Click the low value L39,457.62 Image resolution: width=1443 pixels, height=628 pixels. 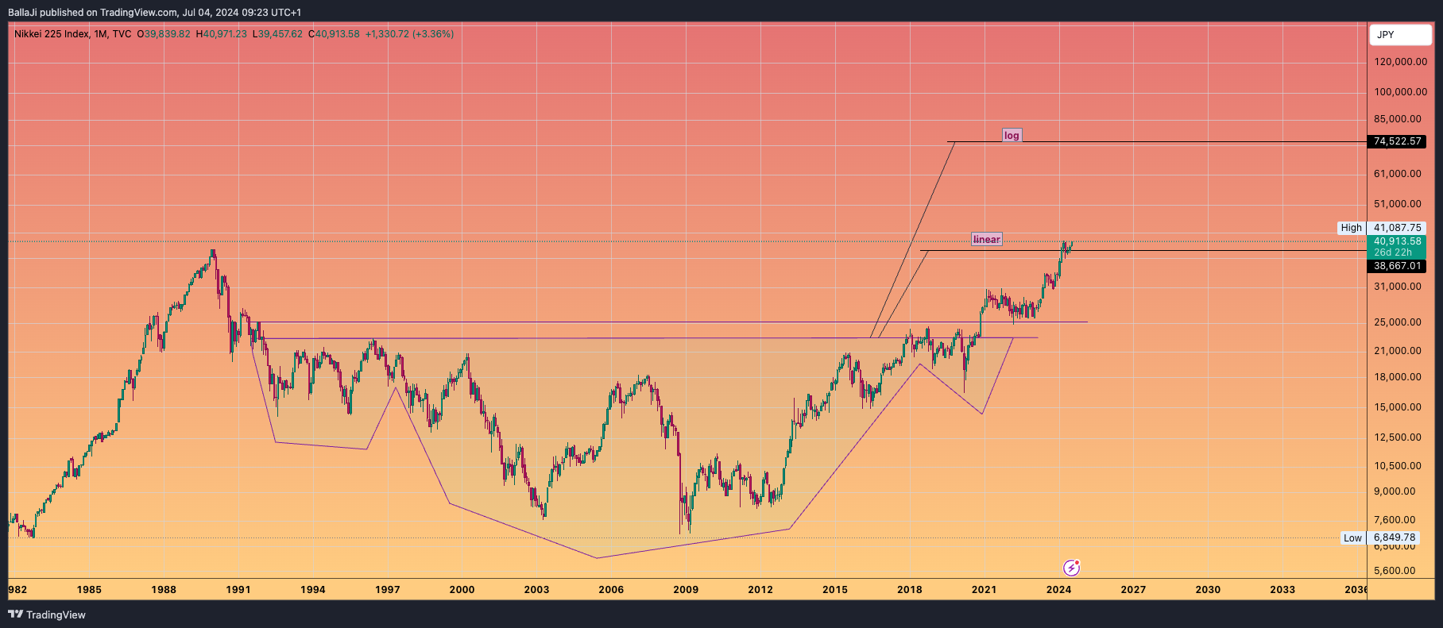277,34
